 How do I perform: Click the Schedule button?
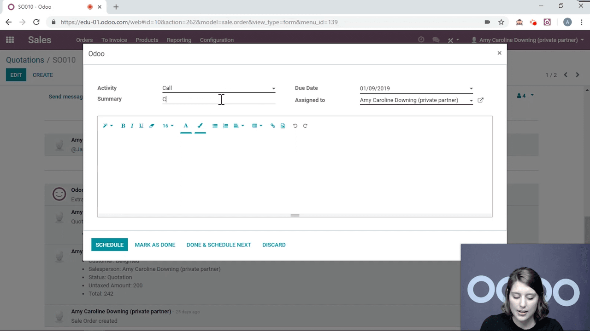[x=109, y=245]
